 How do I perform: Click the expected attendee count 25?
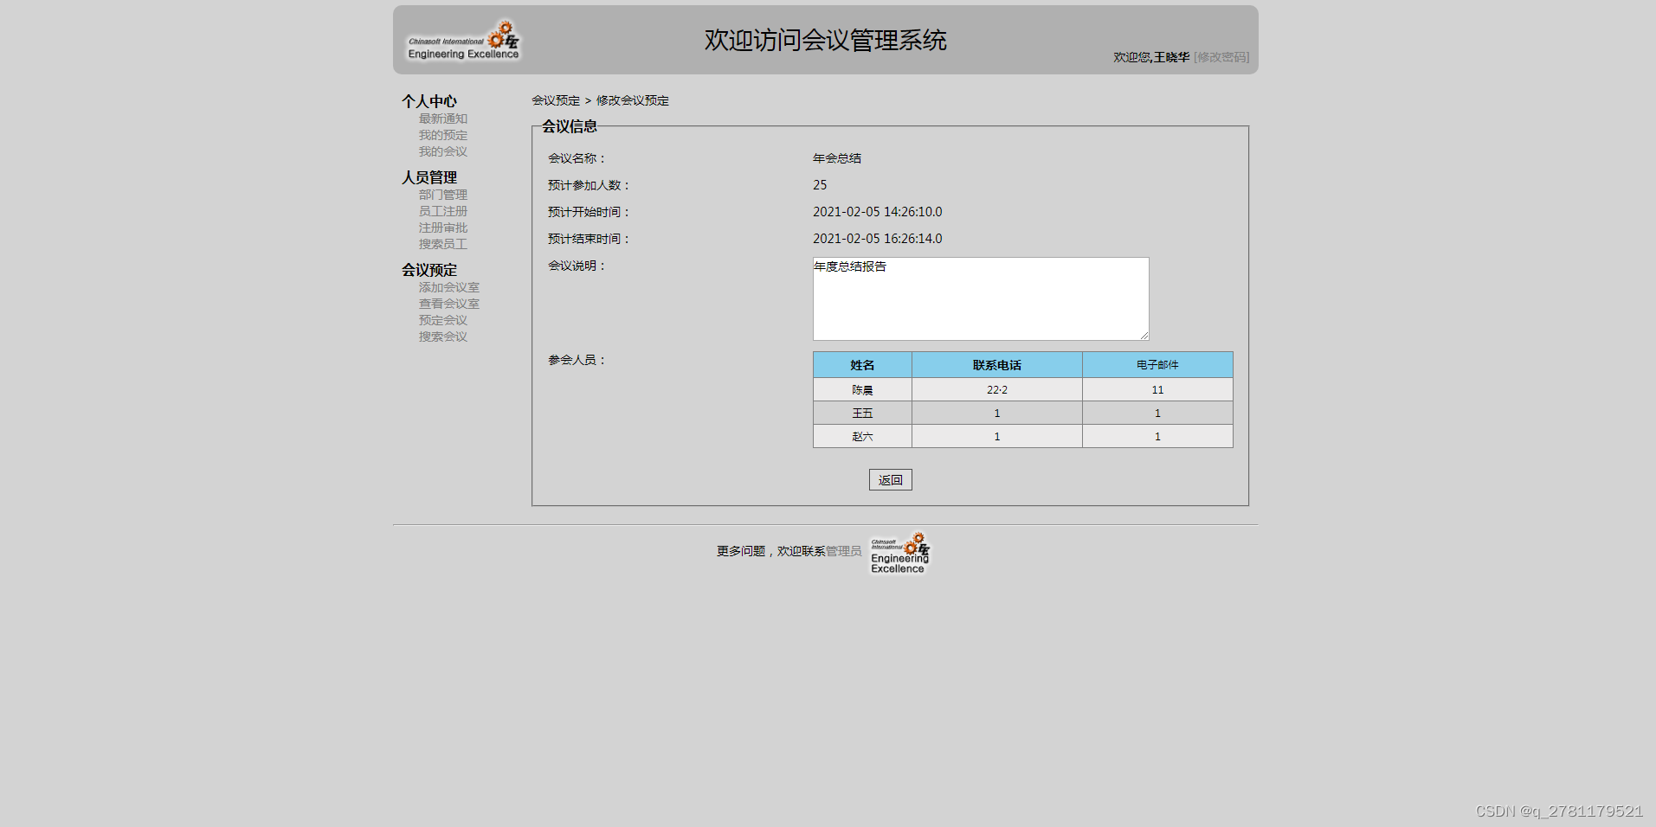tap(820, 185)
